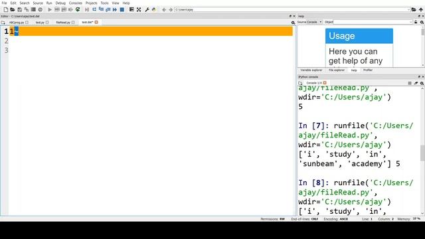
Task: Switch to File explorer tab
Action: point(337,70)
